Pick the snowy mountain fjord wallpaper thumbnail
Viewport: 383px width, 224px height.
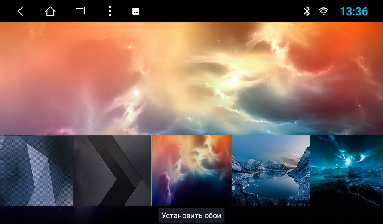271,170
